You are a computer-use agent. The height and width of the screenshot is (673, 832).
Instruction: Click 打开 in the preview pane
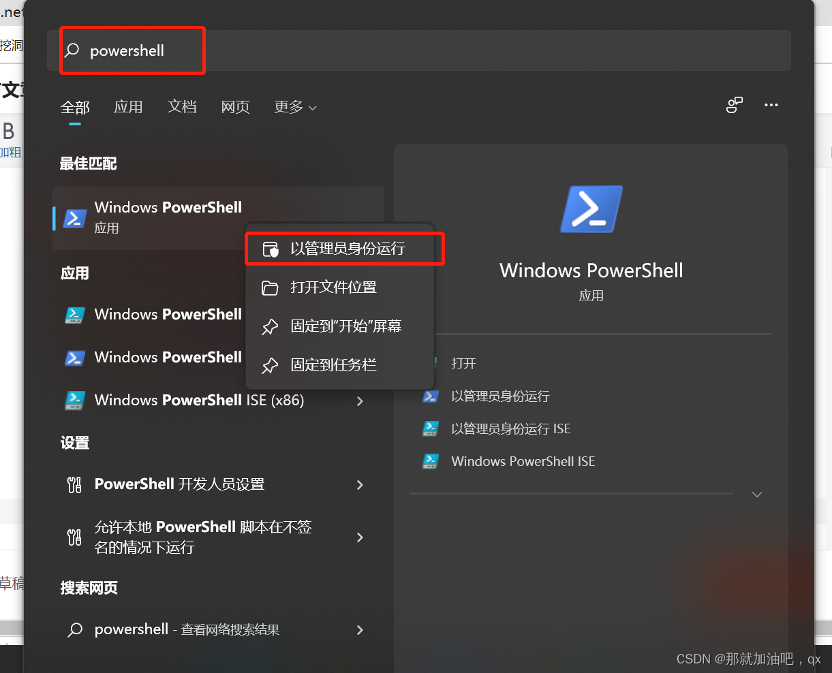[463, 364]
